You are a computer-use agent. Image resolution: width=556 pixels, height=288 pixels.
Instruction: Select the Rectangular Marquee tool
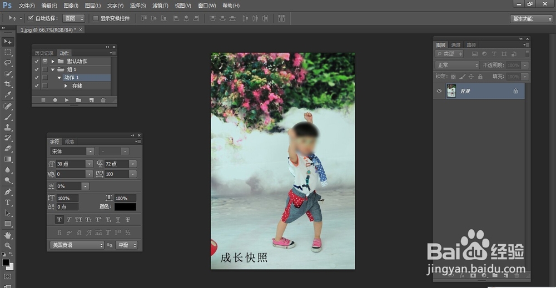point(7,52)
